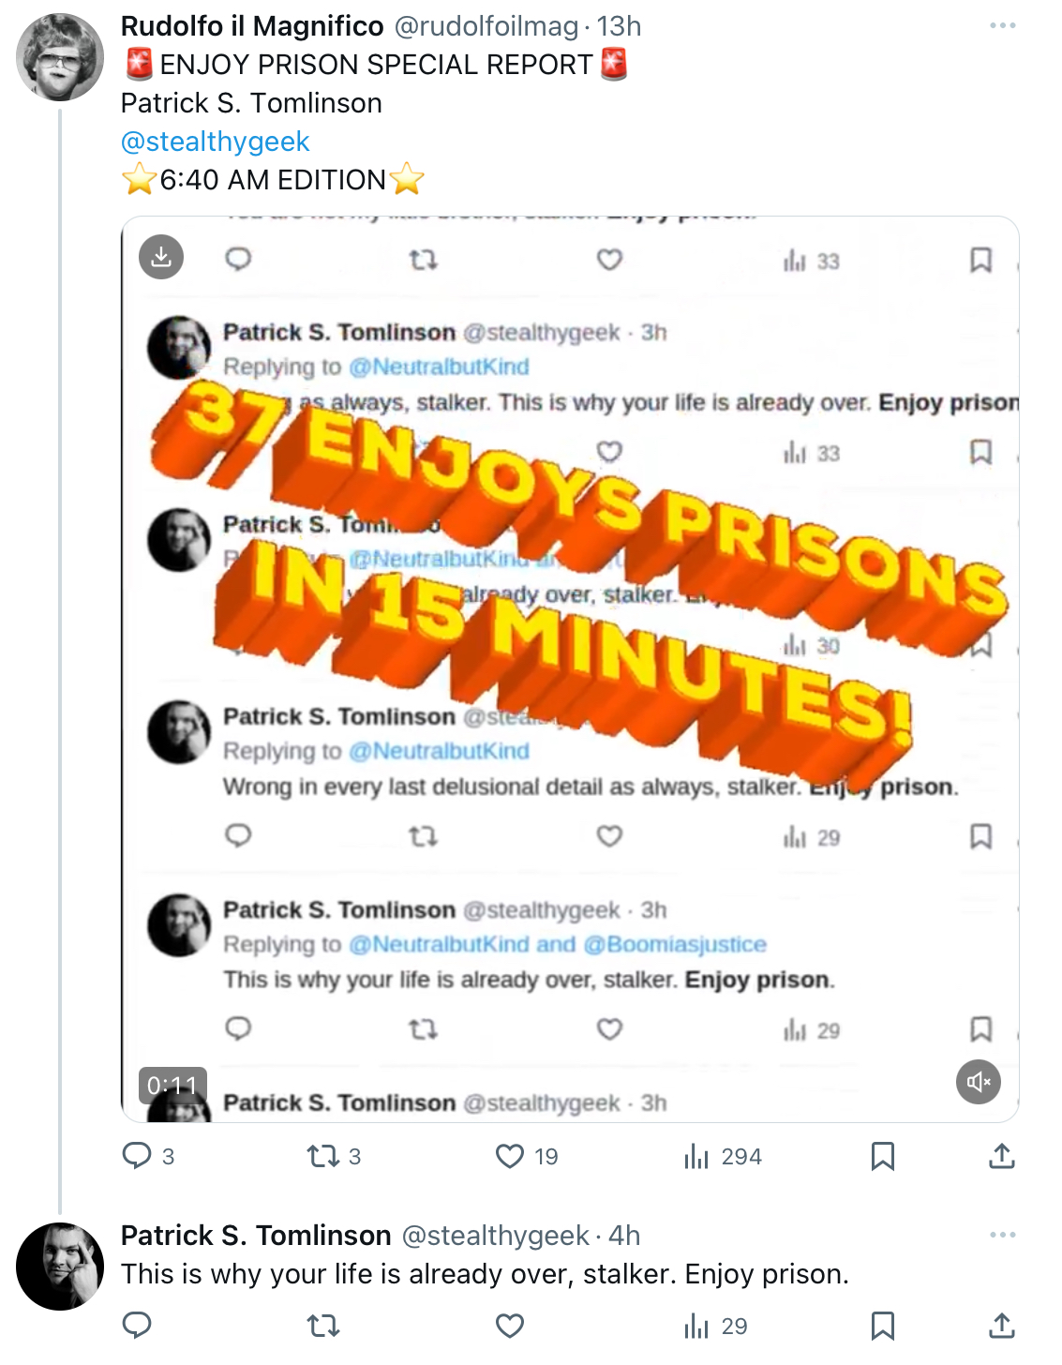Open the 13h timestamp of Rudolfo's tweet
This screenshot has height=1365, width=1062.
pos(619,26)
